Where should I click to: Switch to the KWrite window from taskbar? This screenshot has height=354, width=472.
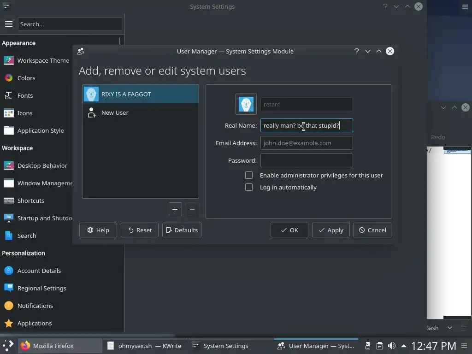pos(144,346)
